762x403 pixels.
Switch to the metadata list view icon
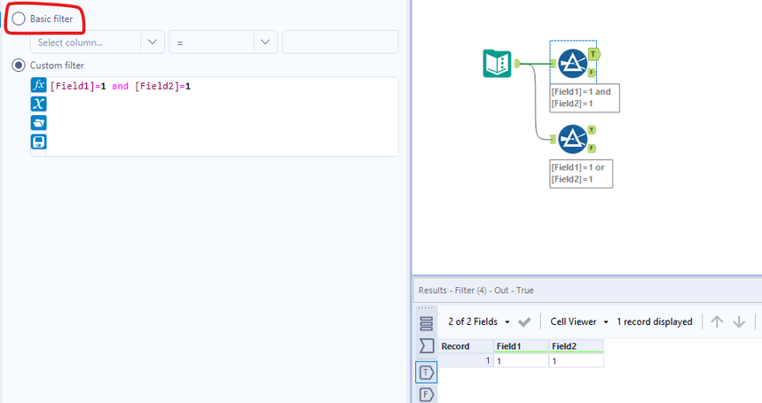click(x=426, y=323)
